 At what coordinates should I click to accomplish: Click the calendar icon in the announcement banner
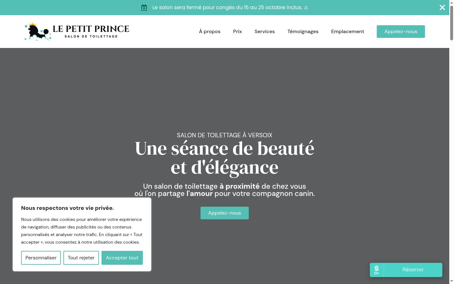[x=144, y=8]
